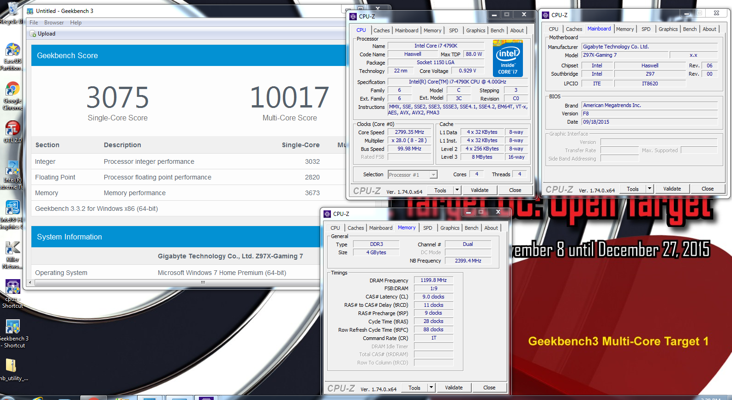732x400 pixels.
Task: Click the Geekbench 3.3.2 for Windows x86 text
Action: pyautogui.click(x=96, y=209)
